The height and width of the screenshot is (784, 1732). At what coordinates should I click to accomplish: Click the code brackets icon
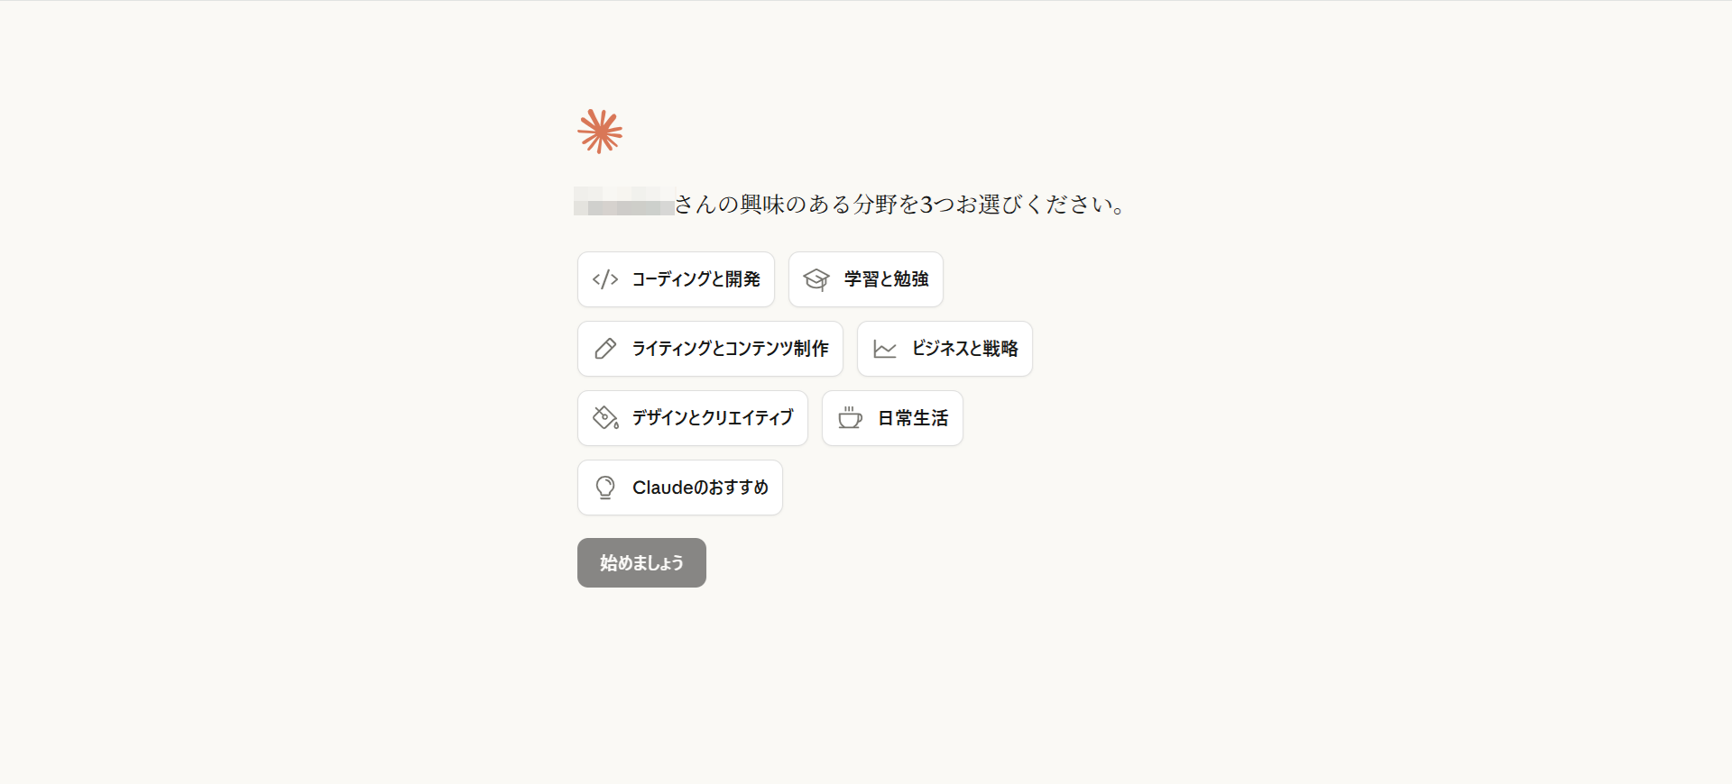click(x=605, y=279)
